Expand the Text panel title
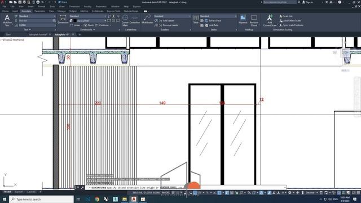The height and width of the screenshot is (203, 361). [x=27, y=30]
